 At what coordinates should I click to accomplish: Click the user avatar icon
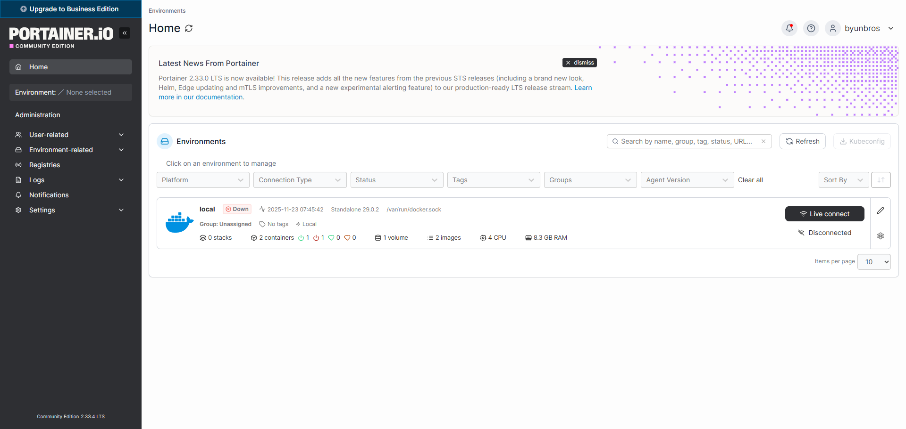point(833,28)
